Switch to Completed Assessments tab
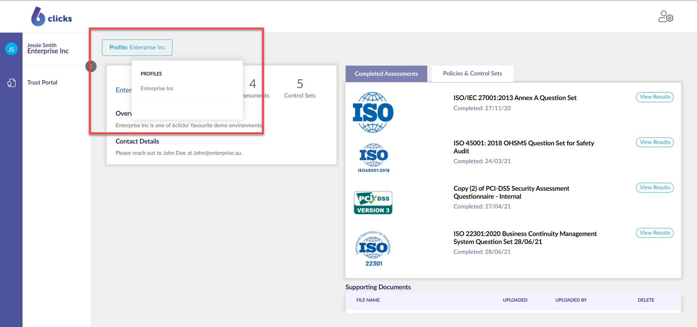The width and height of the screenshot is (697, 327). pos(386,74)
